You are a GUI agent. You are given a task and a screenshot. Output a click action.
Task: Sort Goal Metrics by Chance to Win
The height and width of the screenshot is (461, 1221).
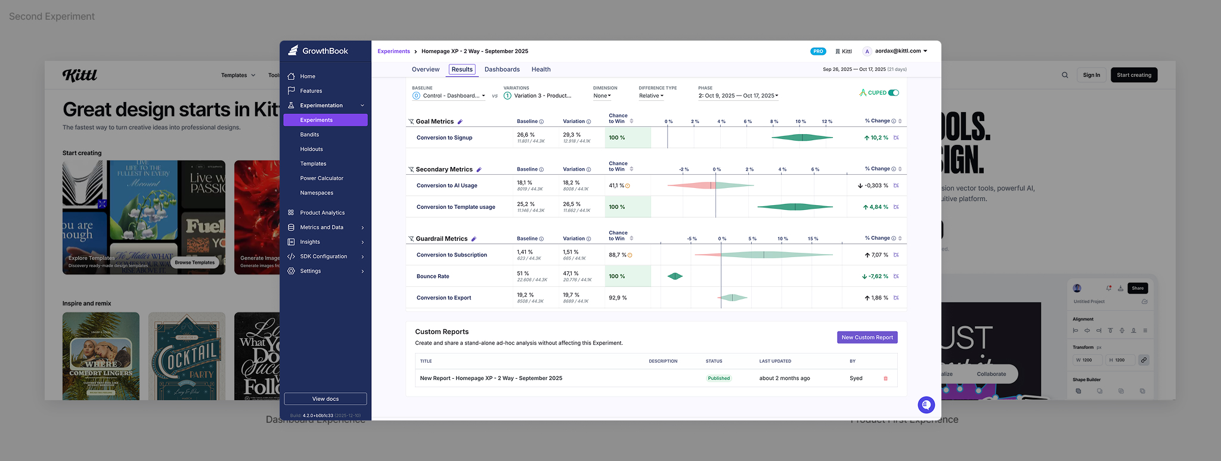click(631, 121)
